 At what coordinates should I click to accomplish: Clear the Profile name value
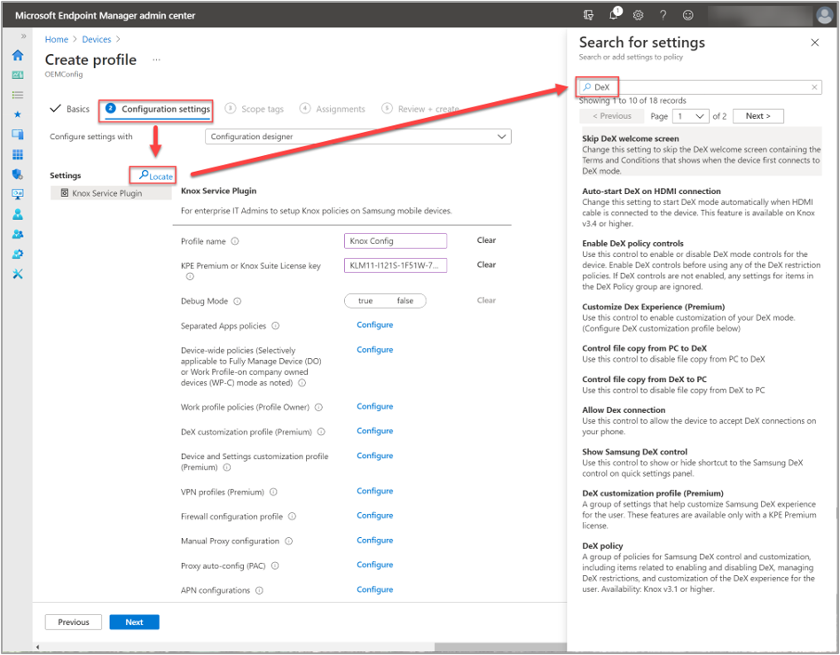click(x=486, y=240)
